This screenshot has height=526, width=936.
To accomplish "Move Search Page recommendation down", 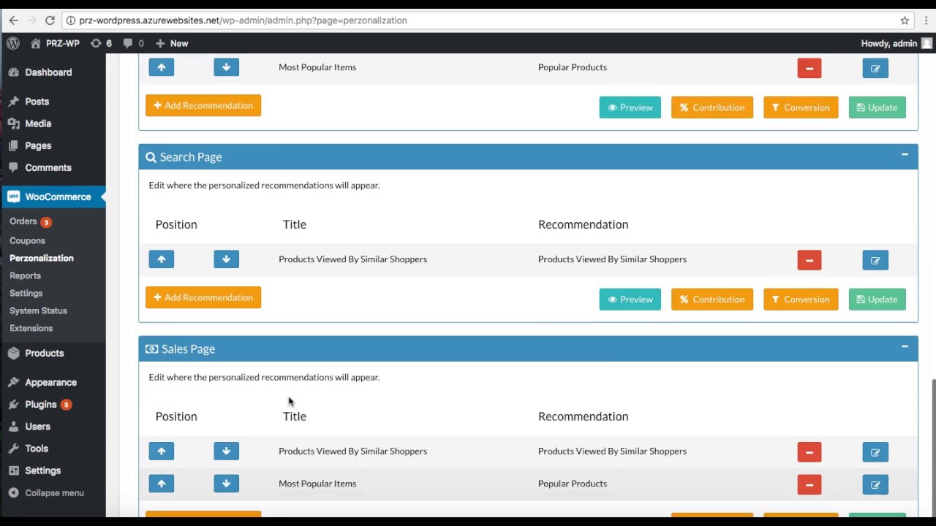I will tap(226, 259).
